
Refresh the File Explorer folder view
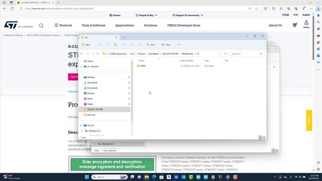pyautogui.click(x=225, y=54)
